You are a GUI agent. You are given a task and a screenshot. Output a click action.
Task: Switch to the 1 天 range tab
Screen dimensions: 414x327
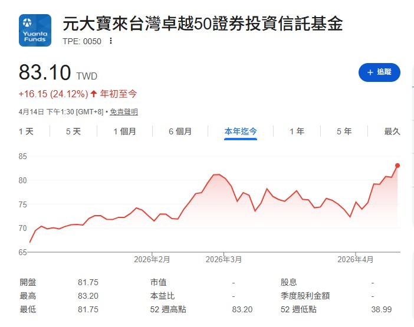(26, 131)
